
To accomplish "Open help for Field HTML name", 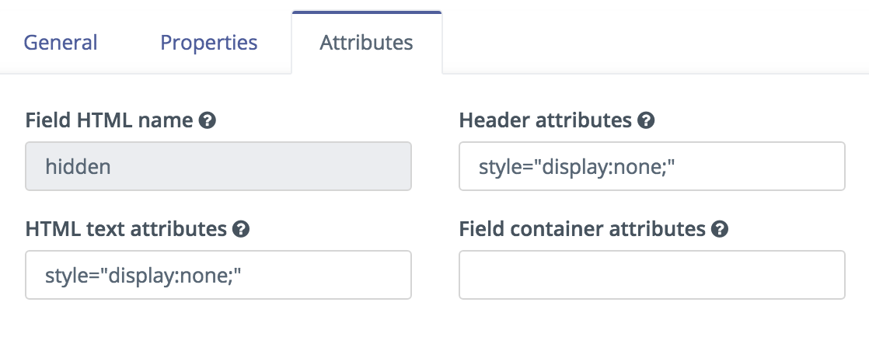I will pos(208,120).
